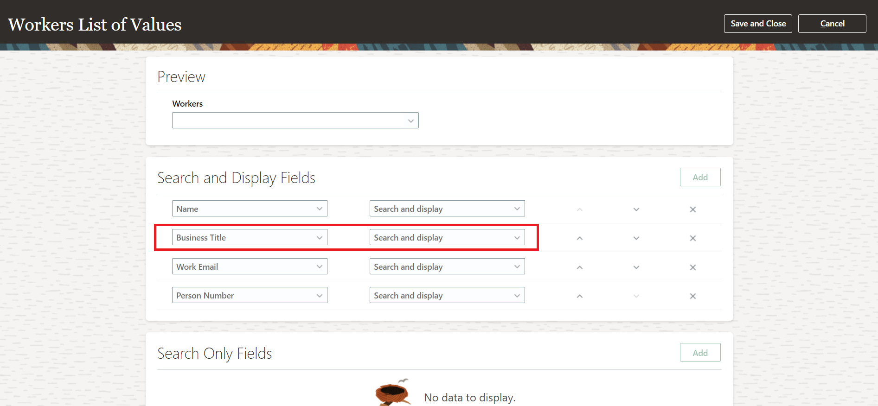Open the Work Email field dropdown
878x406 pixels.
(x=250, y=266)
